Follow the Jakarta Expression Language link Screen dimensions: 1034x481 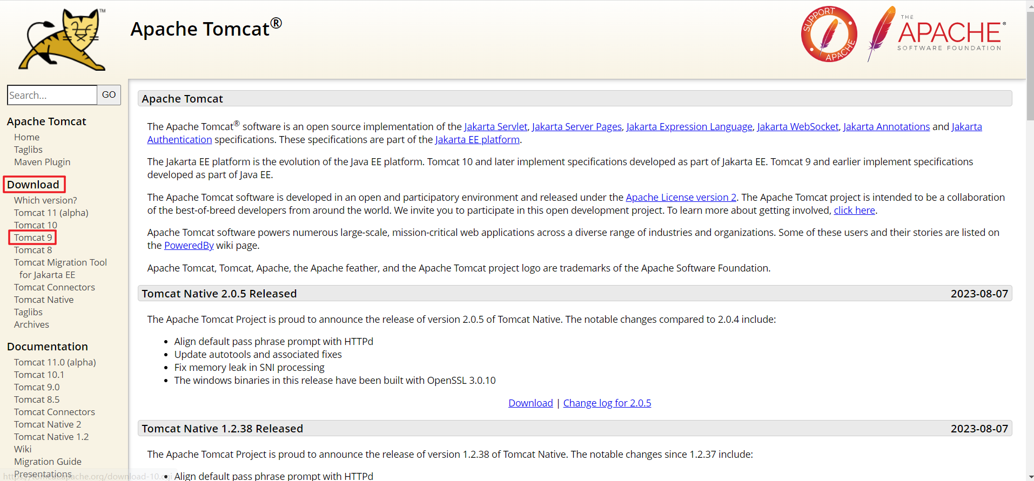[x=689, y=126]
